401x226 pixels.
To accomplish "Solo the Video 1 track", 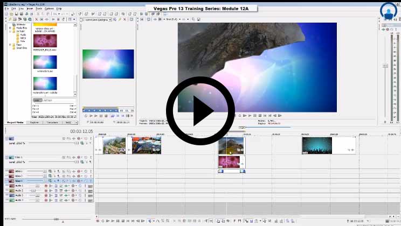I will tap(91, 158).
